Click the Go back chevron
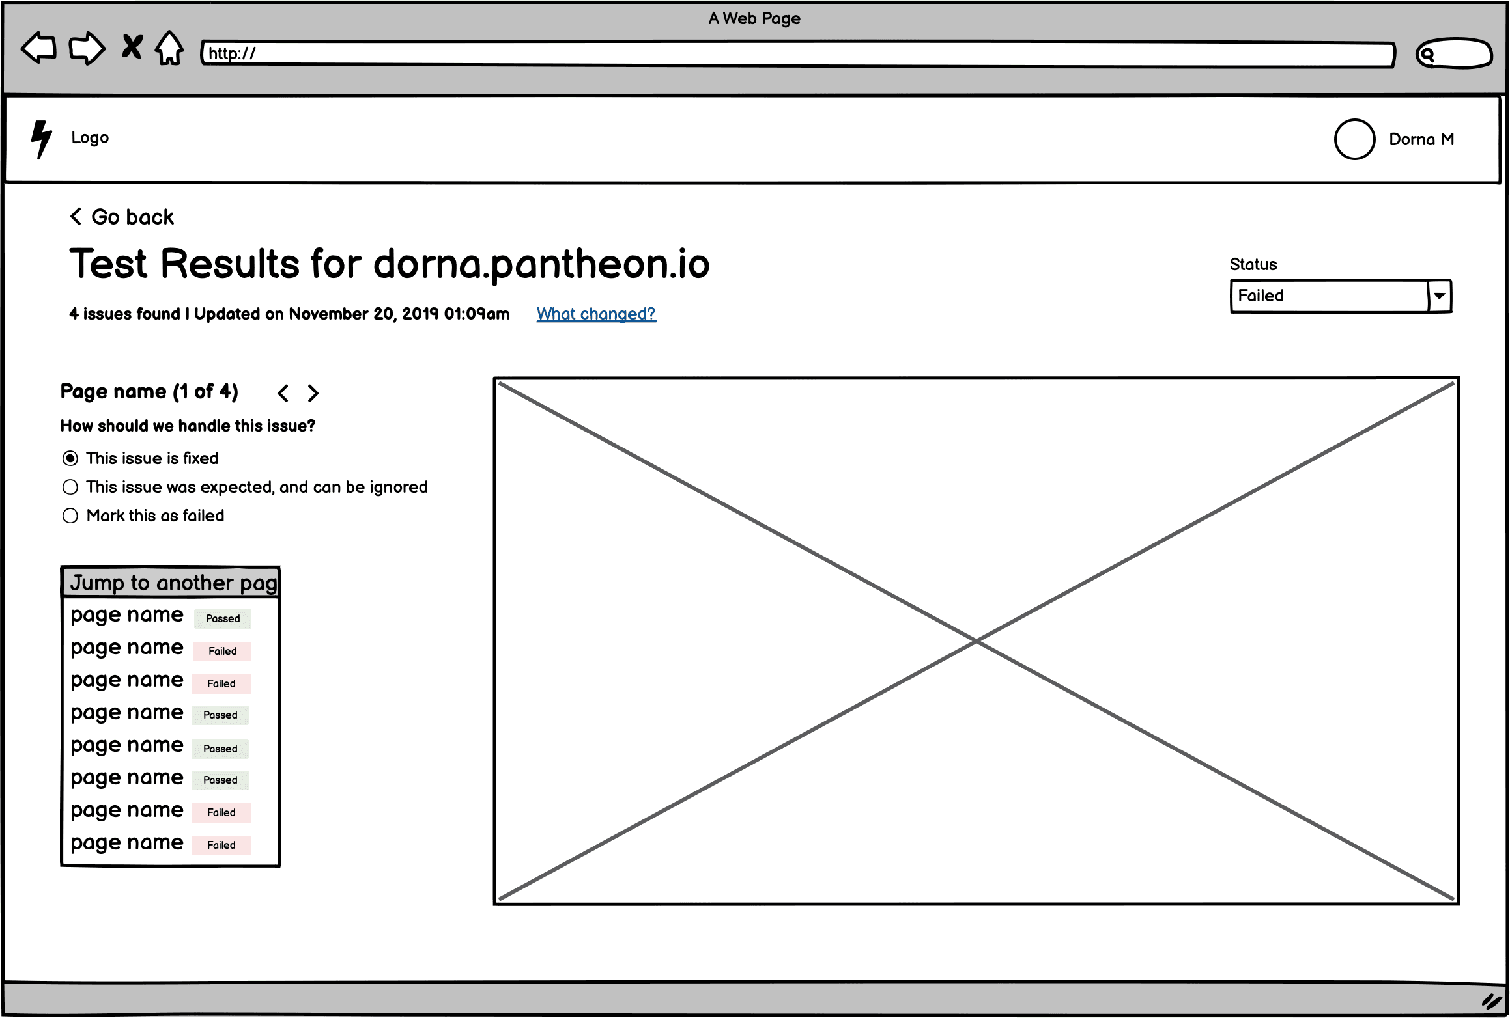This screenshot has width=1510, height=1018. coord(76,216)
